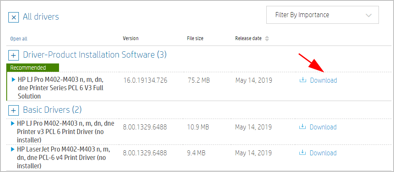Click the File size column header

click(x=195, y=38)
